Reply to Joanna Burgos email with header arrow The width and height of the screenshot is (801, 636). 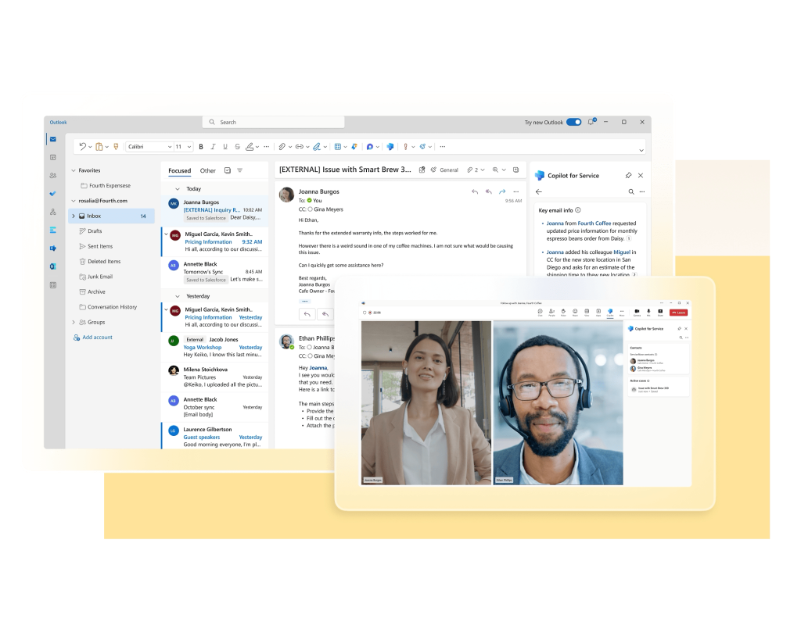[x=475, y=191]
